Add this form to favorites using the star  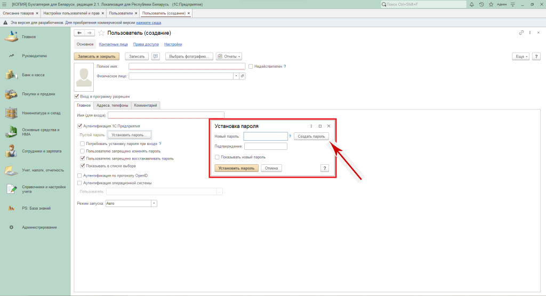[101, 33]
